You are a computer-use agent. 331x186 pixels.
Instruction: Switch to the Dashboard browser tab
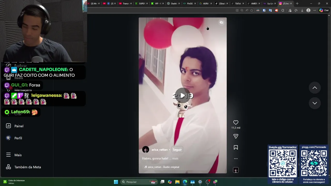coord(174,4)
